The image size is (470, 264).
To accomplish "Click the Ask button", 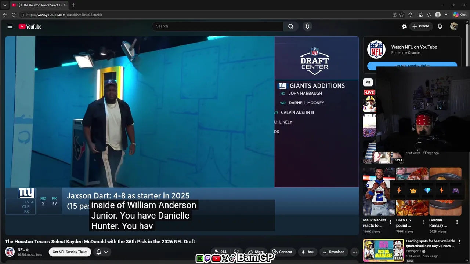I will (x=307, y=252).
